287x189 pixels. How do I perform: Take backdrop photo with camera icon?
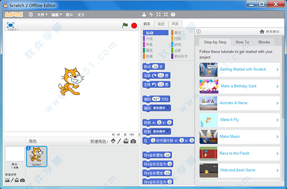tap(22, 180)
